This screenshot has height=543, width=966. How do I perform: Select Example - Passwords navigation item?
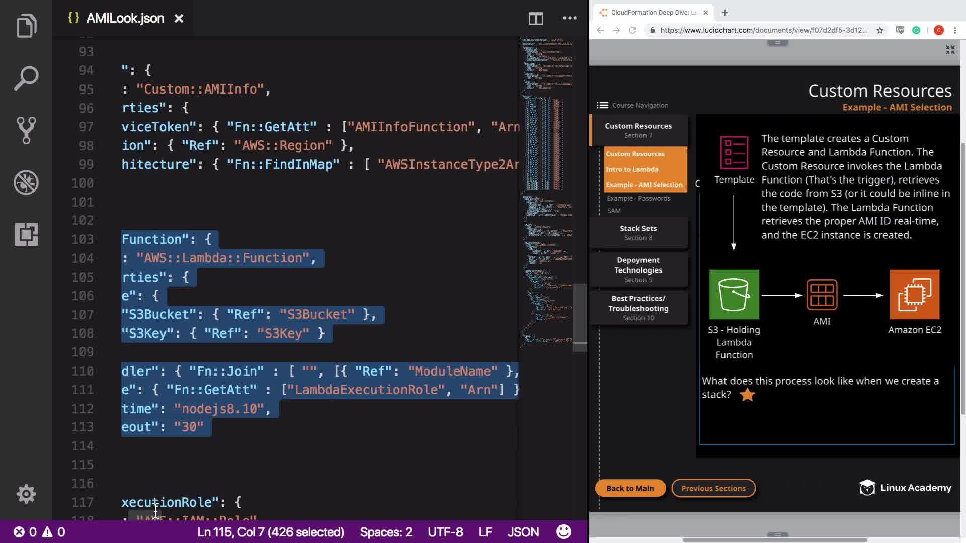[x=638, y=198]
